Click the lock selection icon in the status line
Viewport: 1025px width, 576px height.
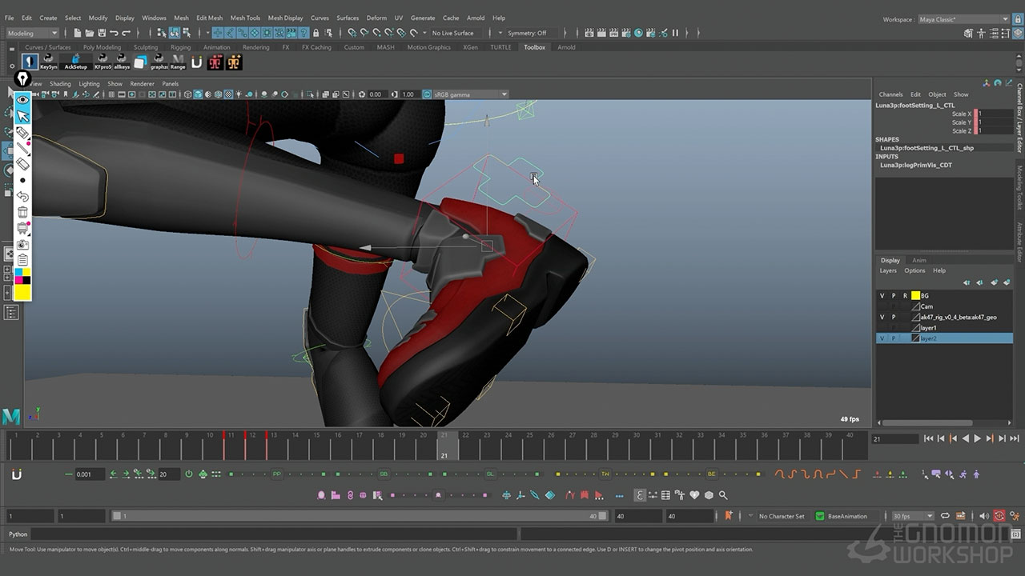(x=316, y=33)
